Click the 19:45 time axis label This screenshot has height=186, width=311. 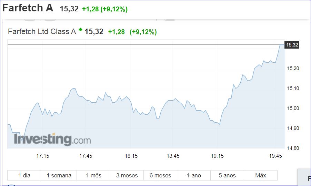tap(275, 156)
